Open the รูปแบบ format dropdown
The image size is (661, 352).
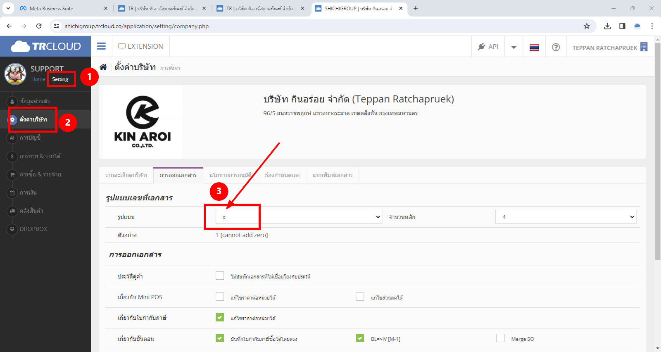tap(299, 217)
